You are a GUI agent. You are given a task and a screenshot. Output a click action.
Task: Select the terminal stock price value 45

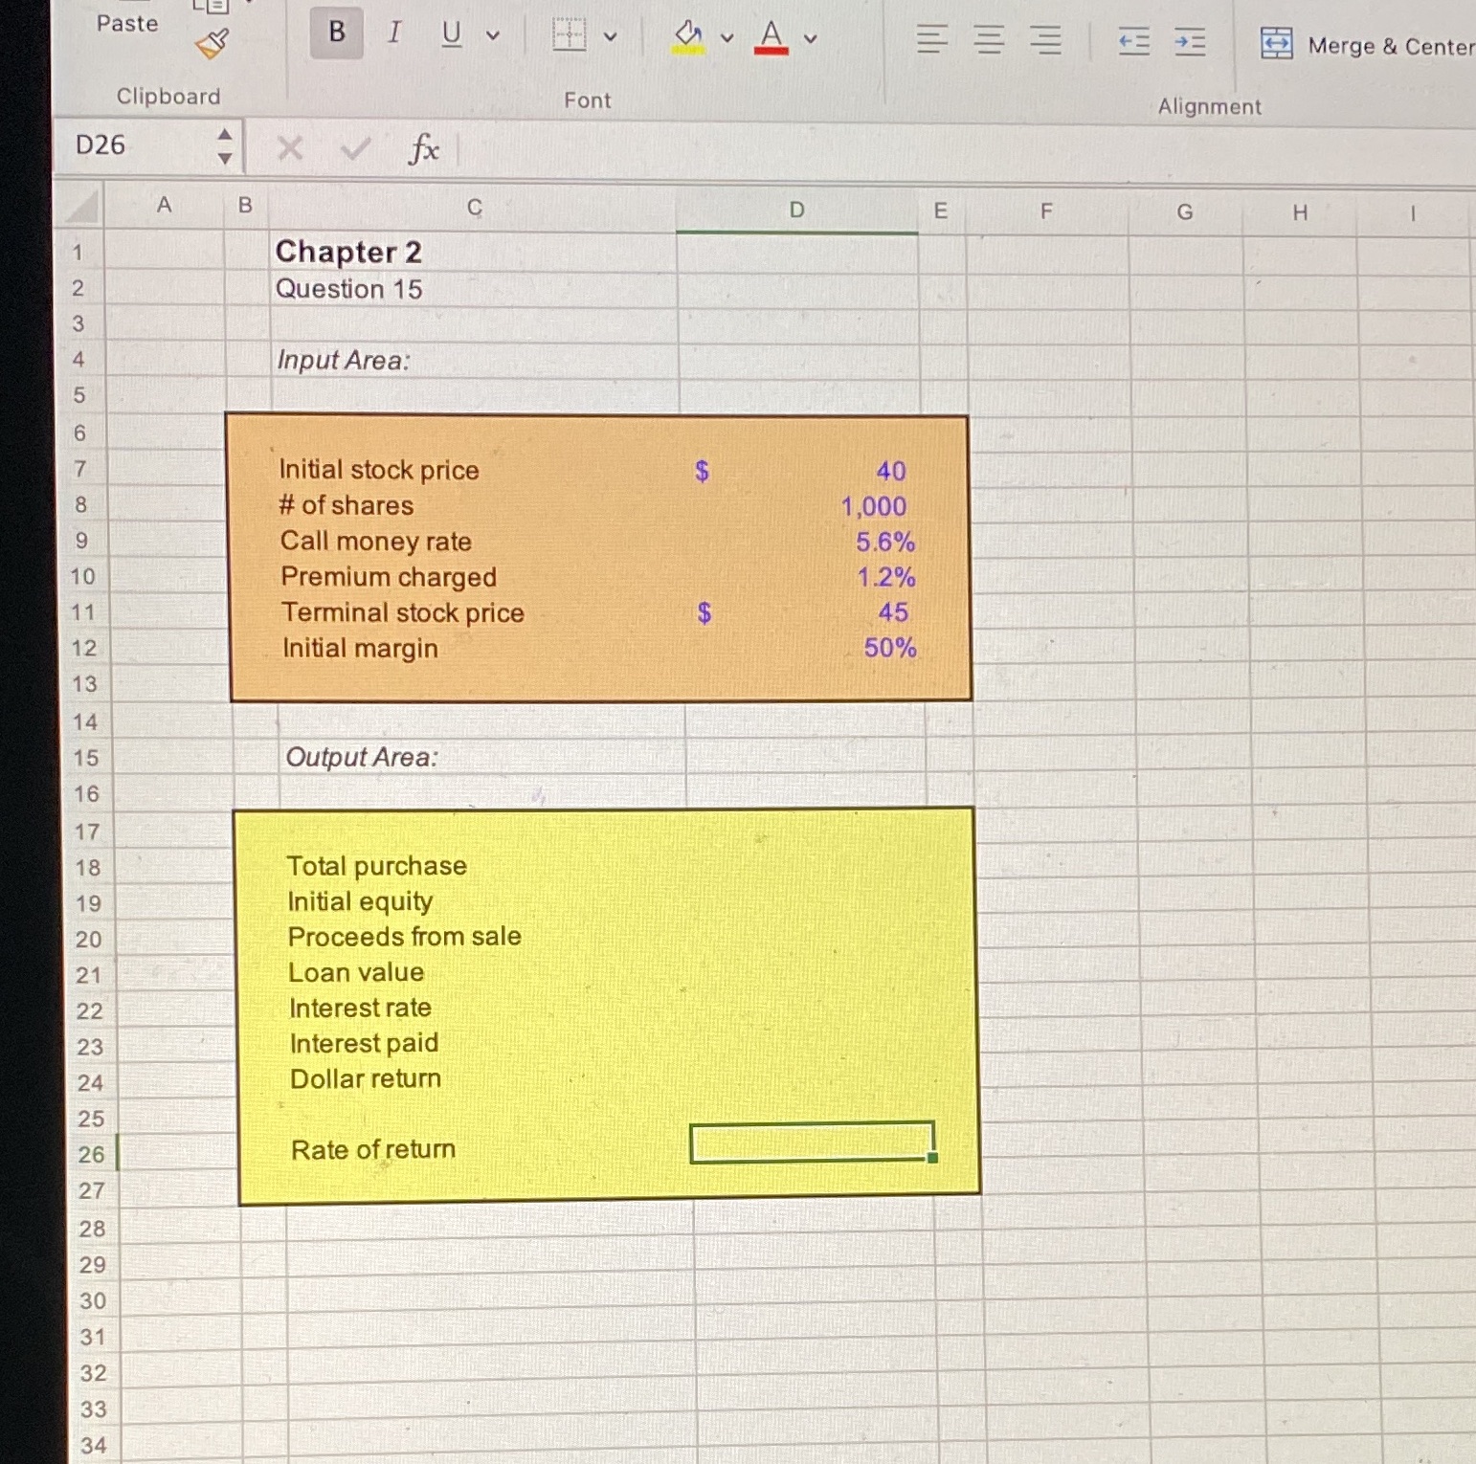(x=893, y=612)
